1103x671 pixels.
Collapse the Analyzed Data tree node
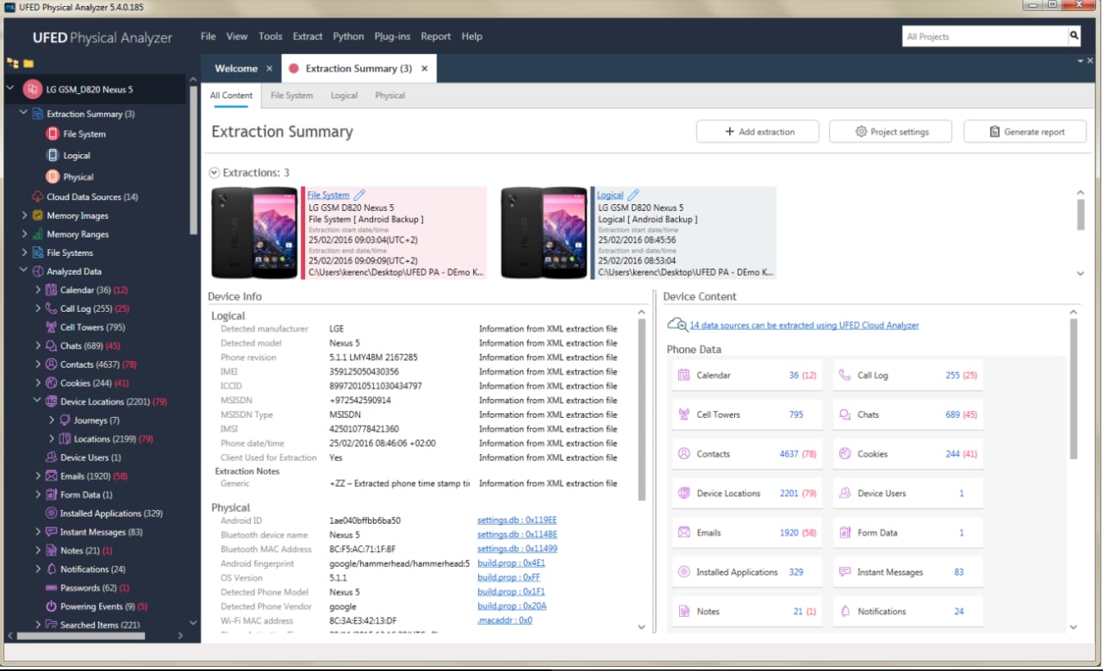(x=23, y=271)
